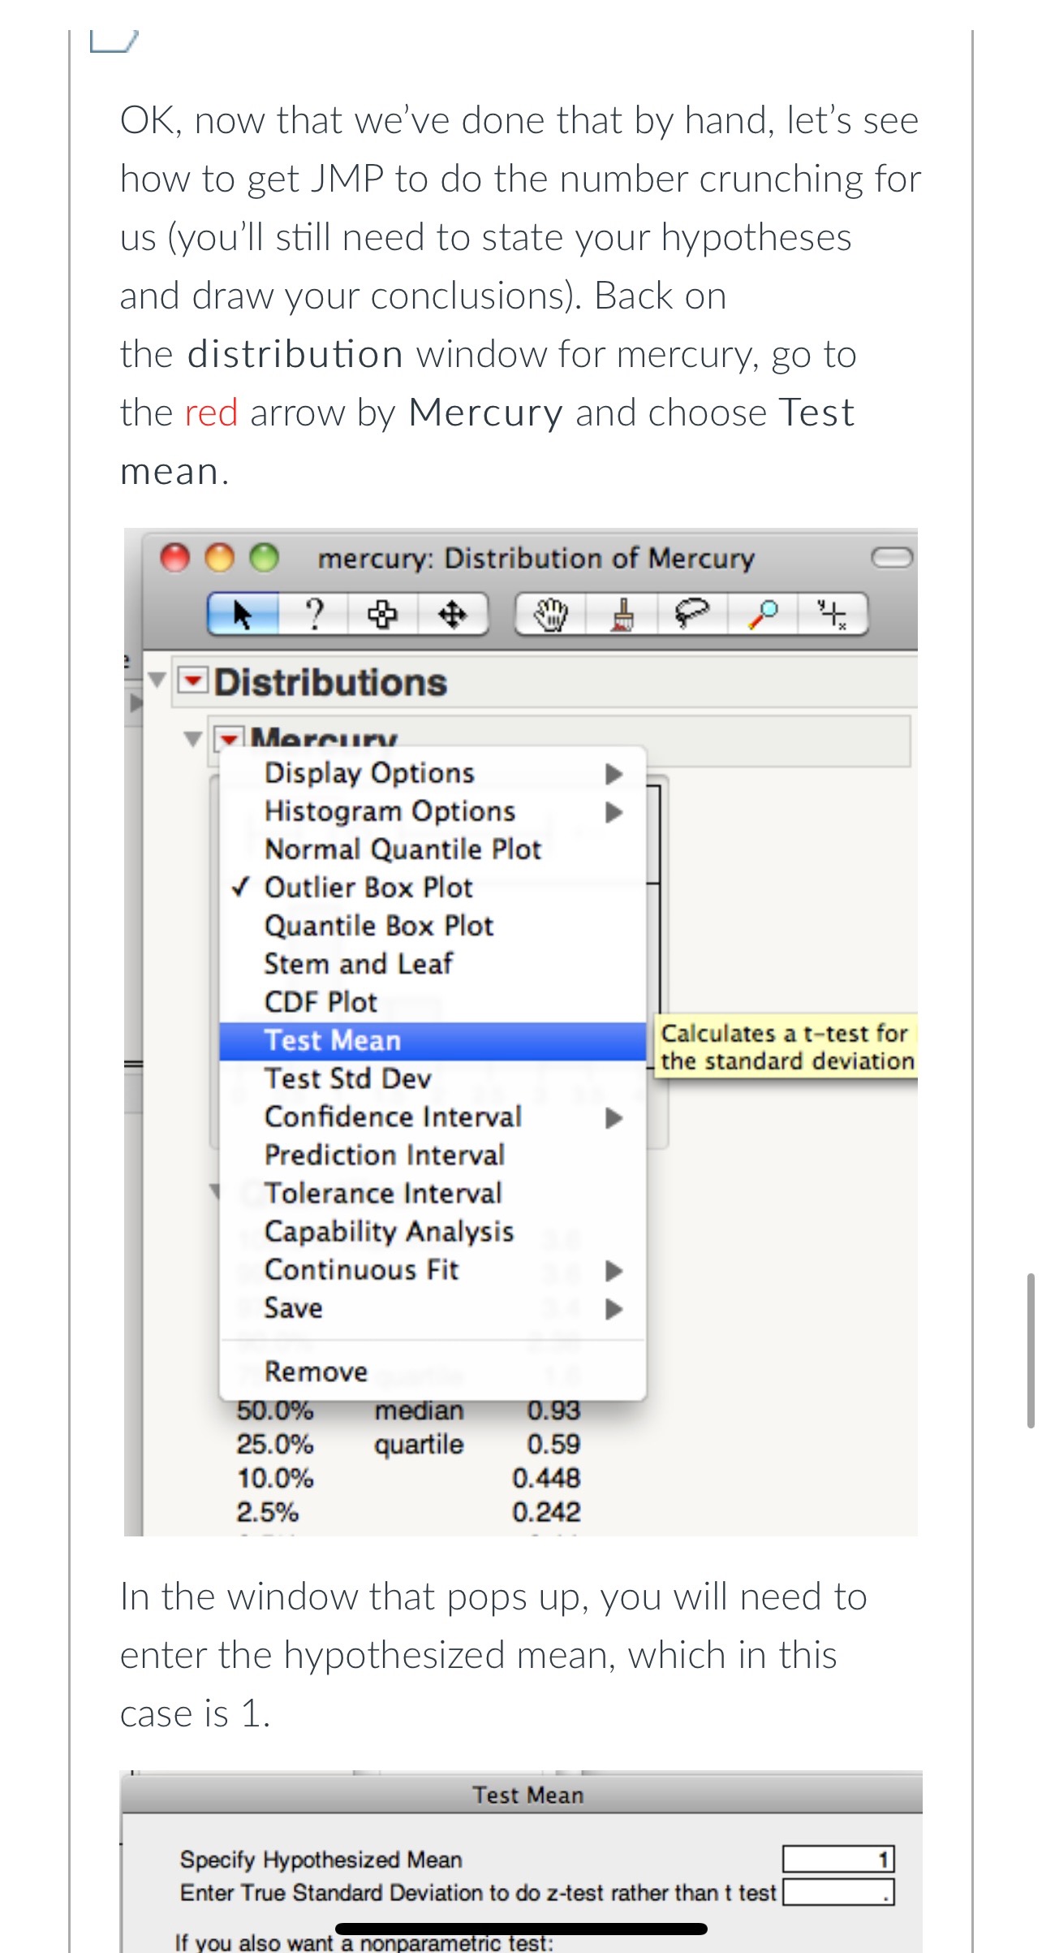Select the crosshairs tool
This screenshot has height=1953, width=1042.
pyautogui.click(x=832, y=614)
